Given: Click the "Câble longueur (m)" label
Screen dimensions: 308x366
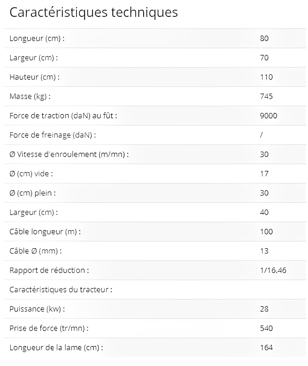Looking at the screenshot, I should [x=45, y=232].
